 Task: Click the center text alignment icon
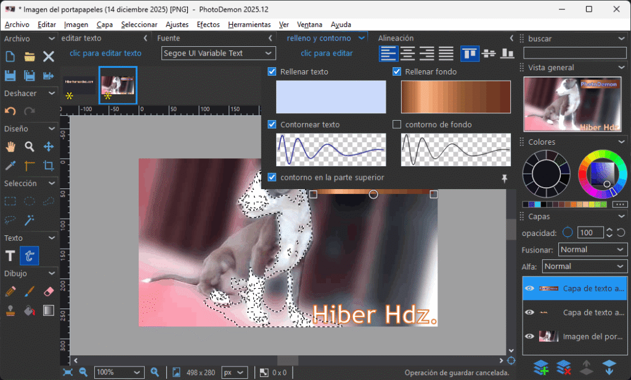(x=407, y=54)
